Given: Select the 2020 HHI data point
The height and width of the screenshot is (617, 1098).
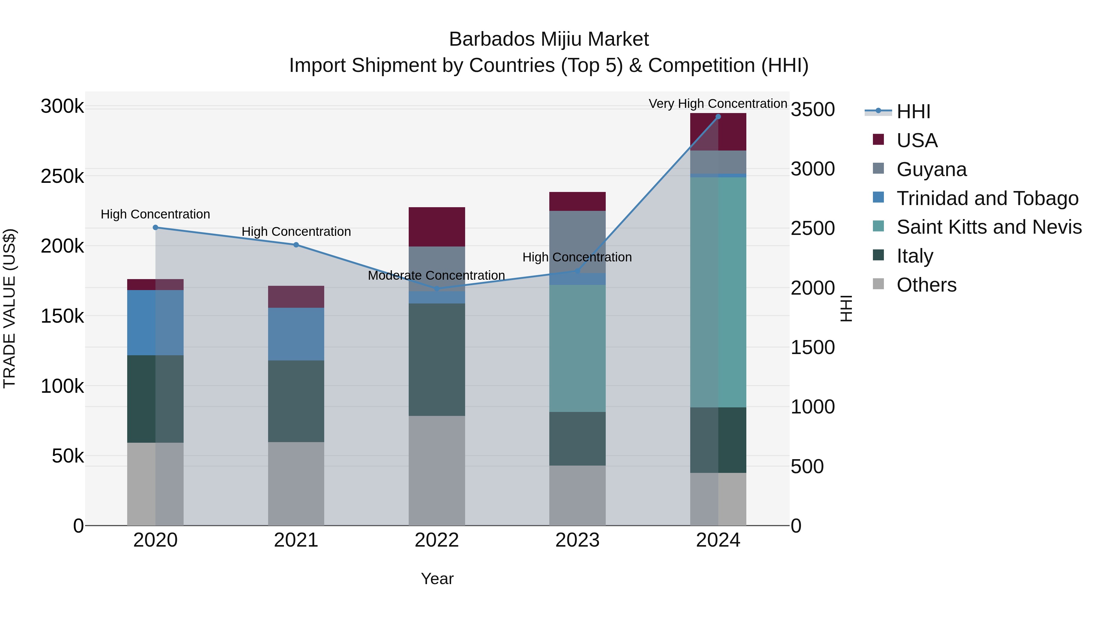Looking at the screenshot, I should pos(156,227).
